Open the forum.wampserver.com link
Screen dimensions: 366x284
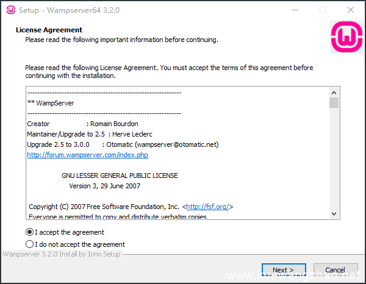pos(87,155)
